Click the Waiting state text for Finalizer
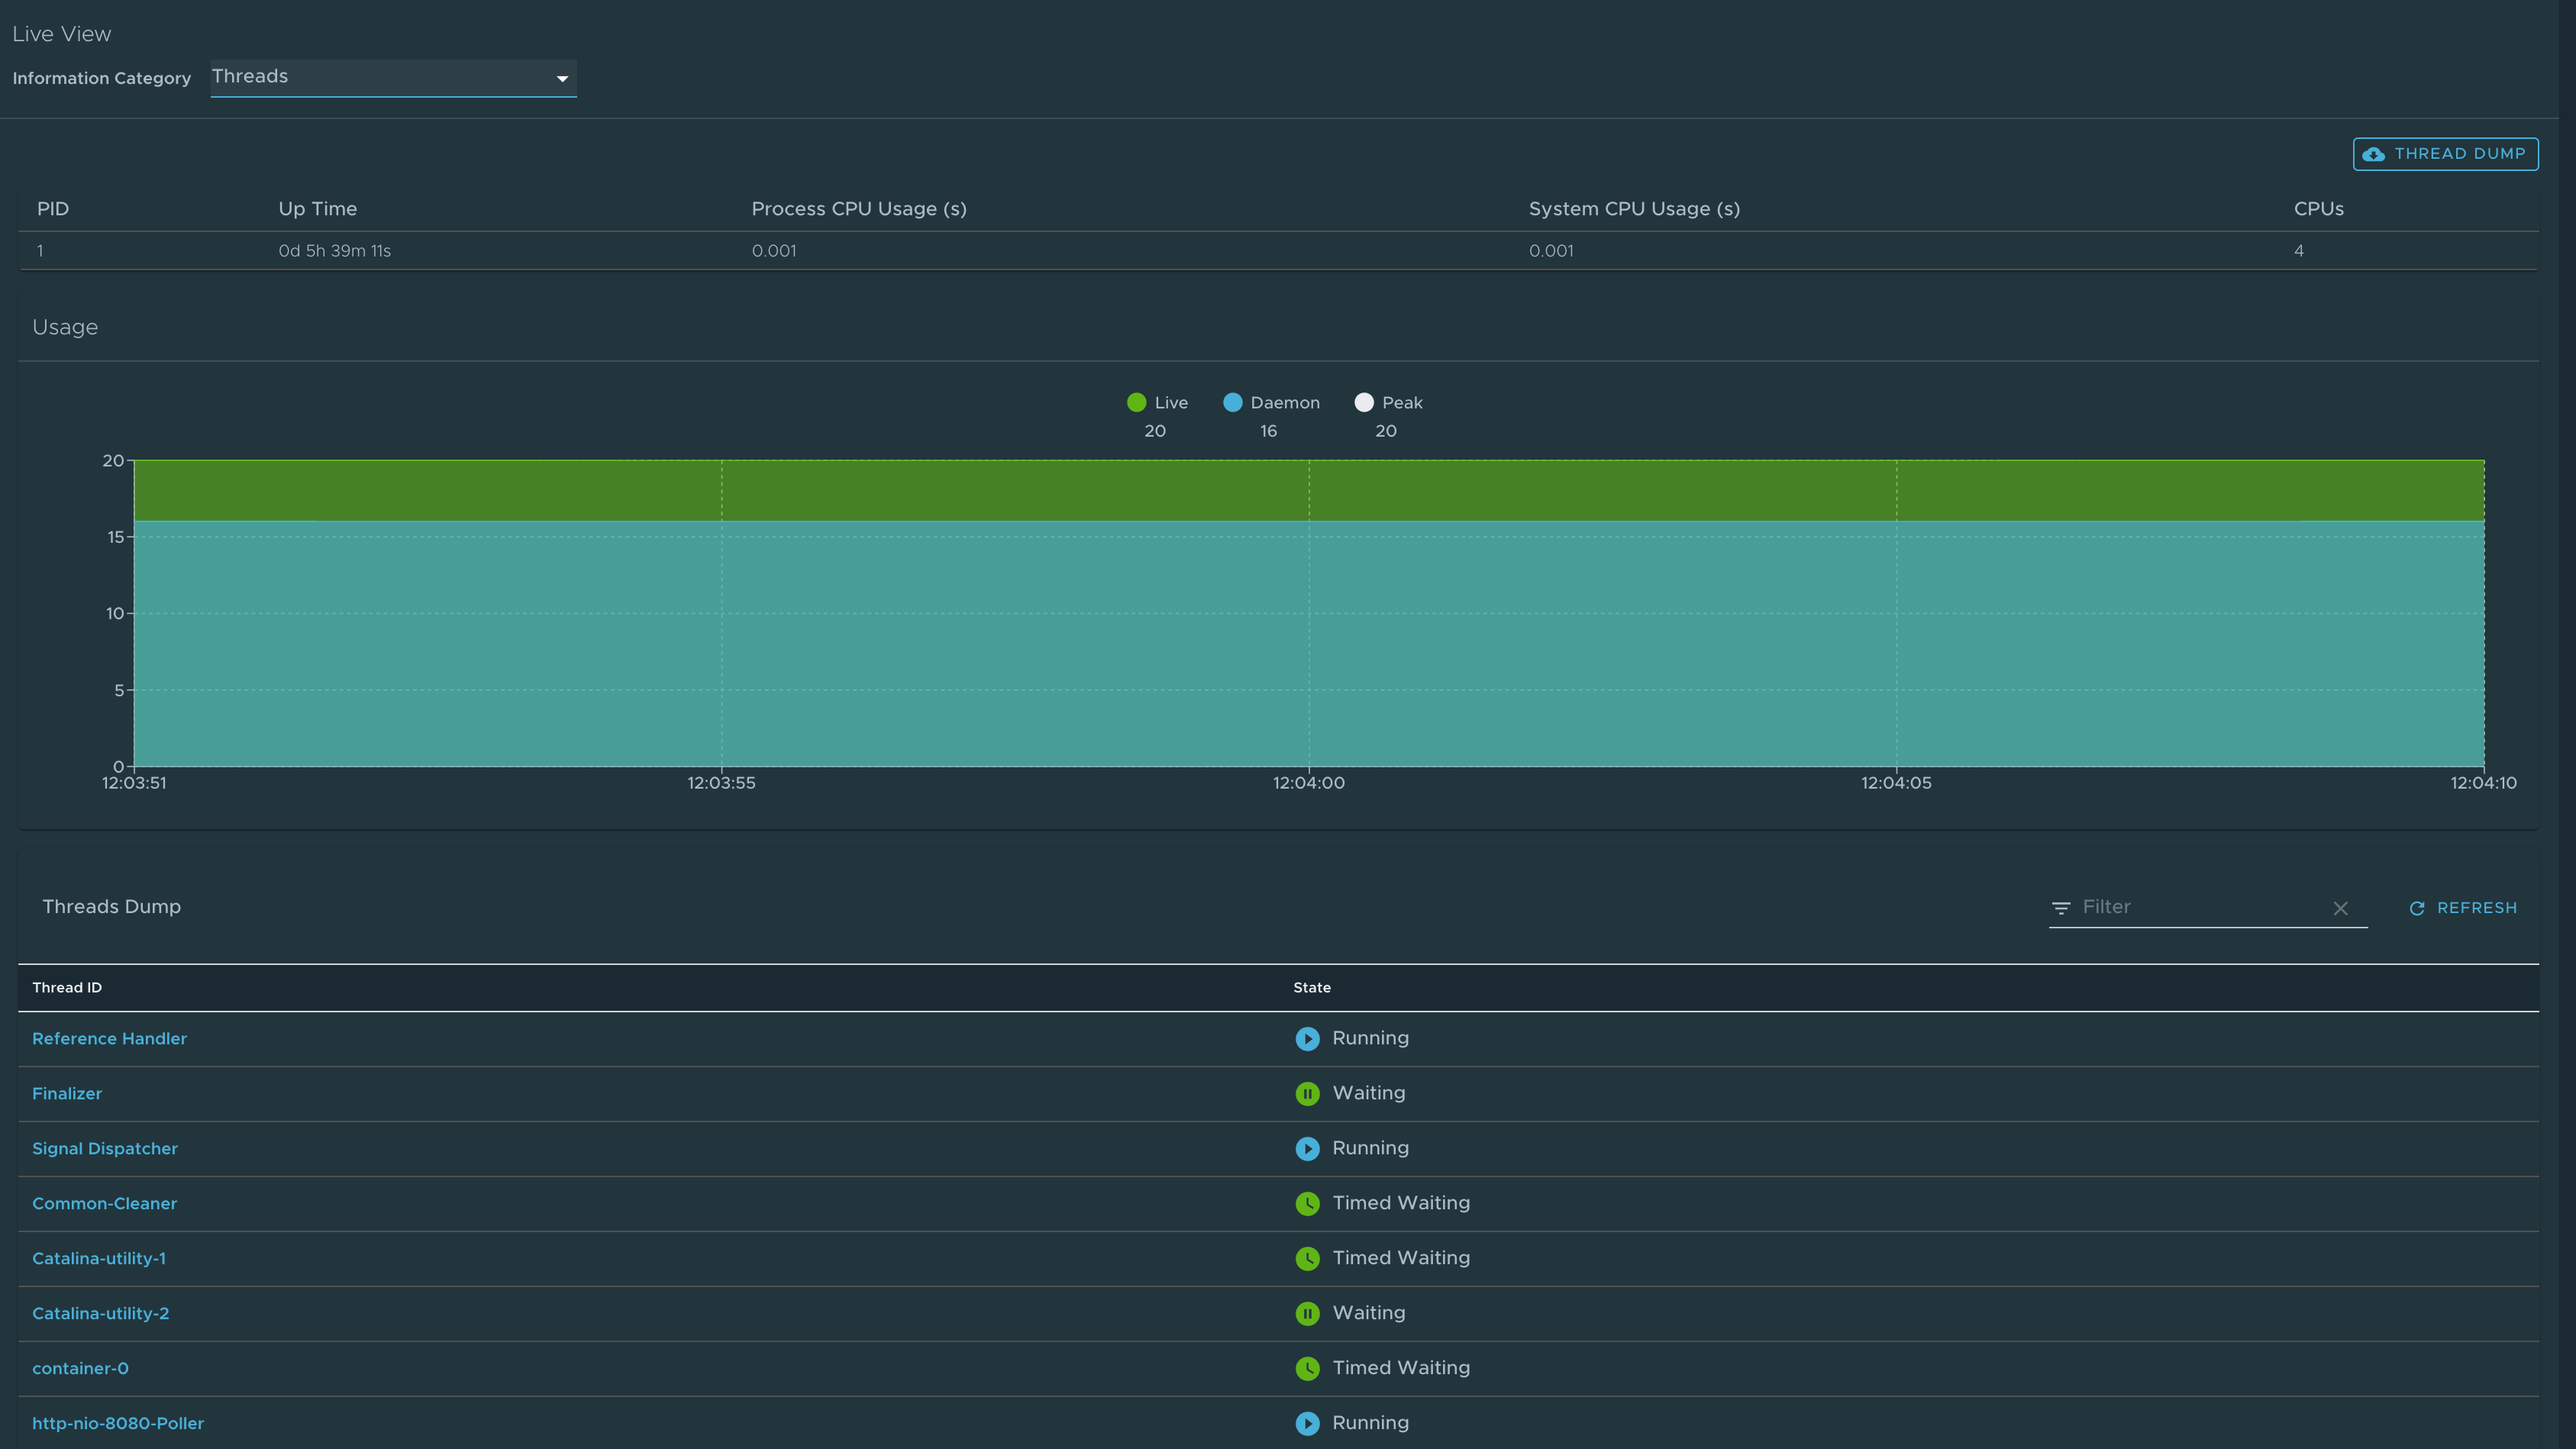Viewport: 2576px width, 1449px height. [x=1368, y=1093]
